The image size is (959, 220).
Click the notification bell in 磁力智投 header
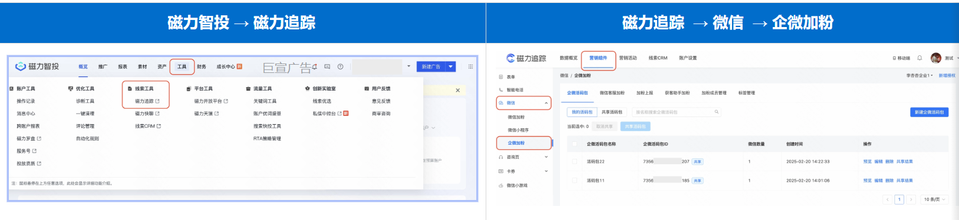315,66
